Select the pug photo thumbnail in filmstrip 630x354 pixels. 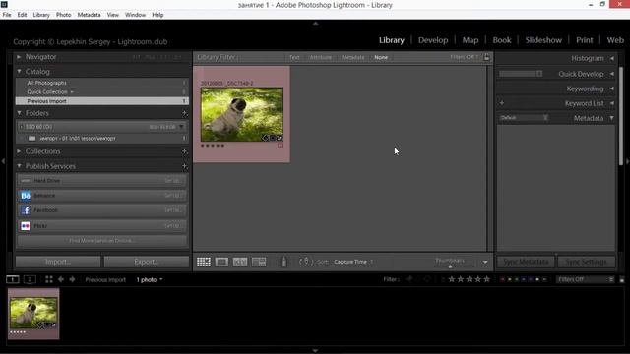(x=33, y=314)
